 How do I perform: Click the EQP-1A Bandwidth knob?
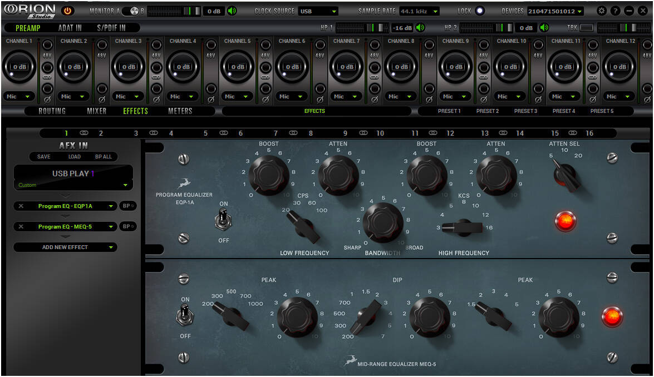[383, 222]
